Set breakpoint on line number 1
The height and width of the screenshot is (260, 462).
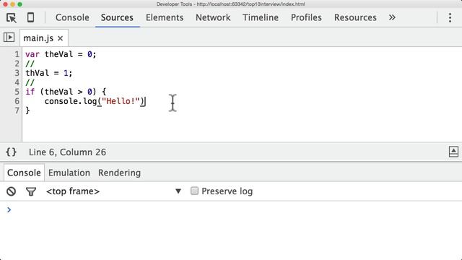click(17, 54)
